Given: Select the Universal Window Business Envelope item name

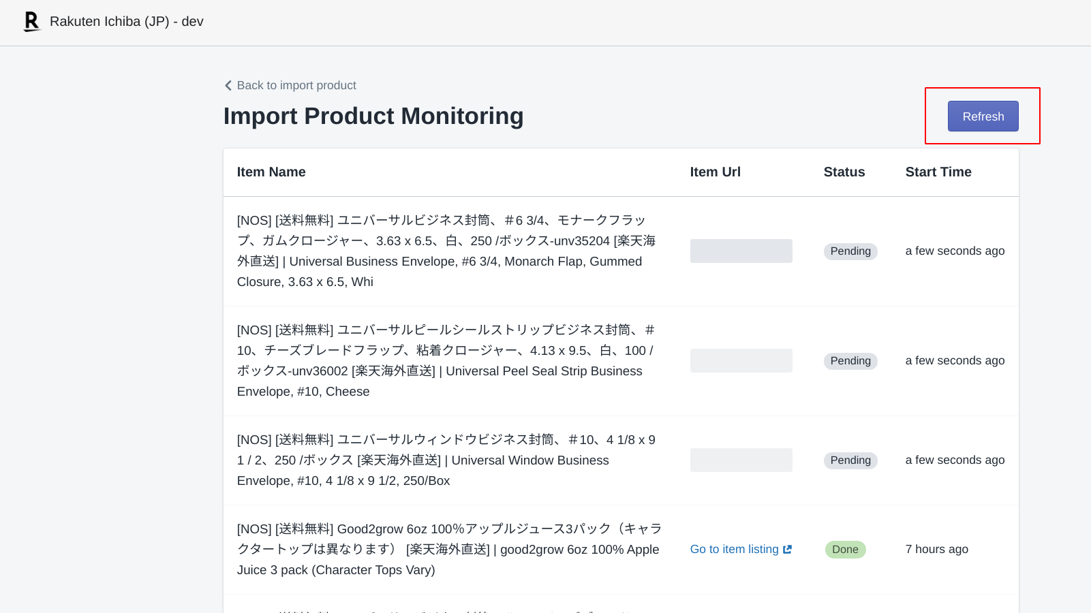Looking at the screenshot, I should click(x=446, y=460).
